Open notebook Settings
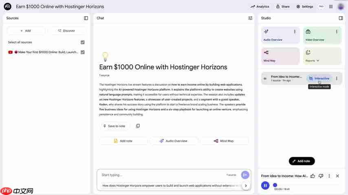The width and height of the screenshot is (348, 195). pyautogui.click(x=305, y=6)
